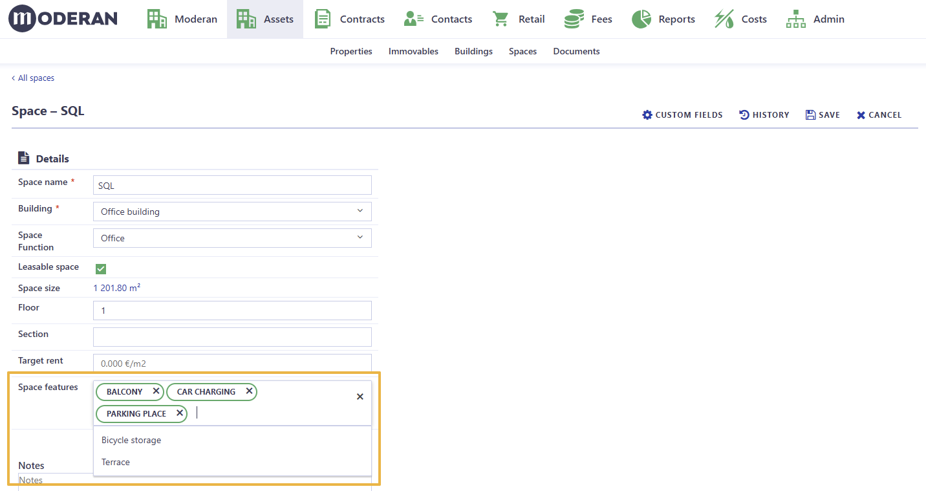Open the Admin hierarchy icon
This screenshot has height=491, width=926.
tap(796, 19)
